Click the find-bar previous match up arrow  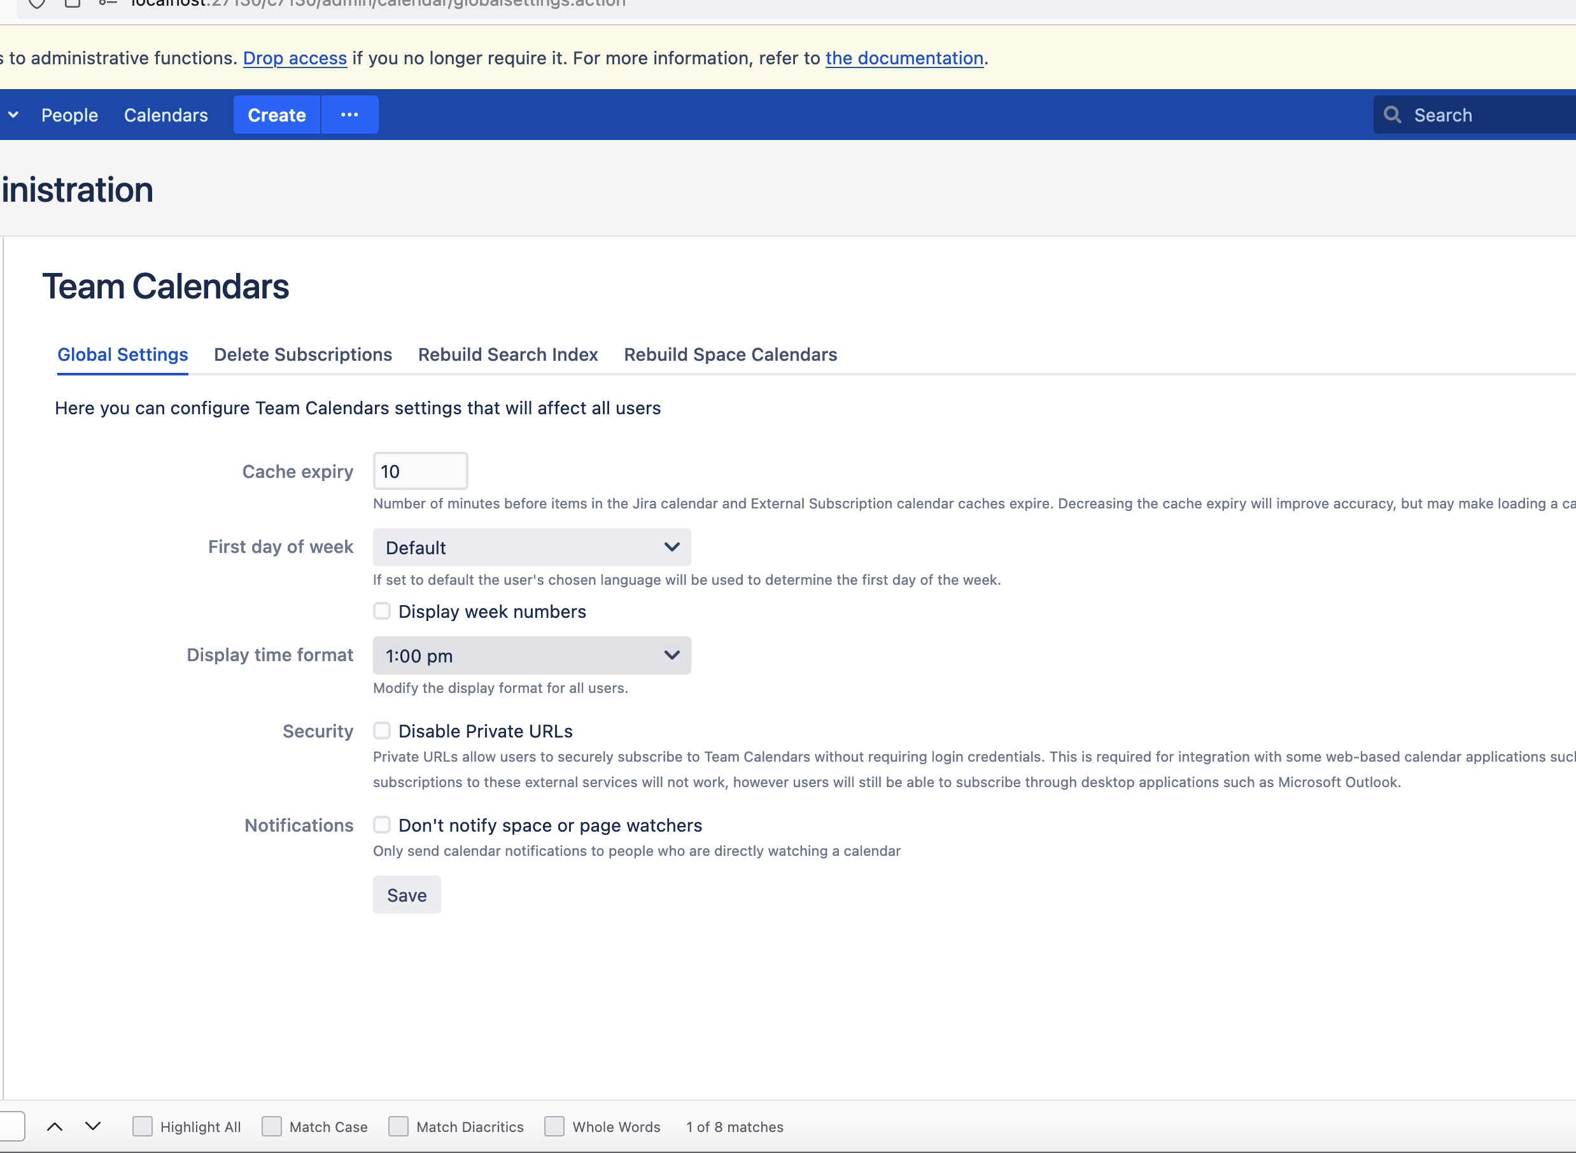(x=55, y=1126)
